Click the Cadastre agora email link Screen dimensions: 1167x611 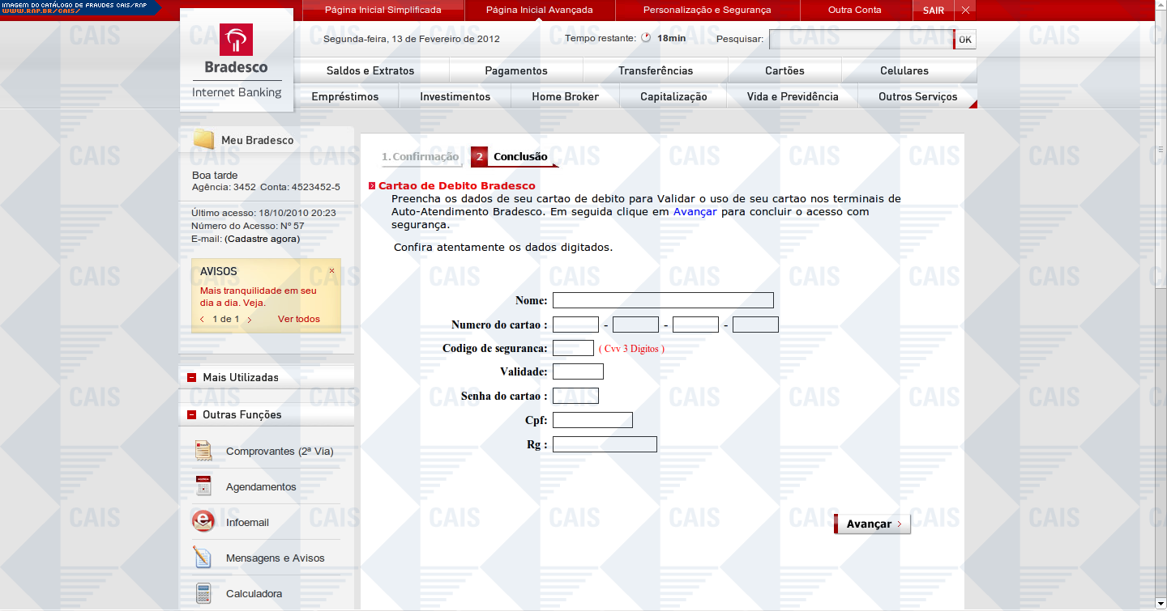(x=262, y=239)
